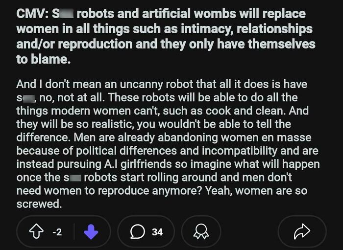
Task: Upvote the post with the up arrow
Action: coord(36,232)
